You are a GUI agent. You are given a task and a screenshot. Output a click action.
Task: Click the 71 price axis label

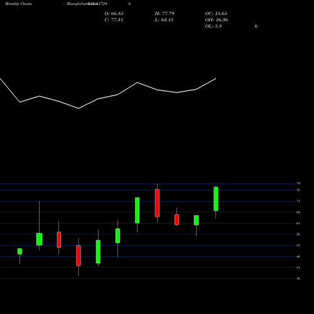(x=298, y=201)
